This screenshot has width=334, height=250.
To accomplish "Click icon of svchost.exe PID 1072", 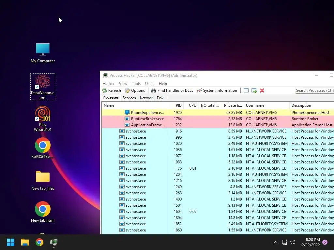I will click(122, 156).
